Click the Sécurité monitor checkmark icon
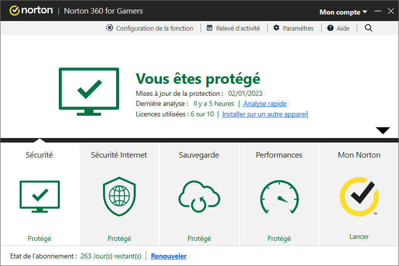Image resolution: width=399 pixels, height=266 pixels. pos(40,196)
